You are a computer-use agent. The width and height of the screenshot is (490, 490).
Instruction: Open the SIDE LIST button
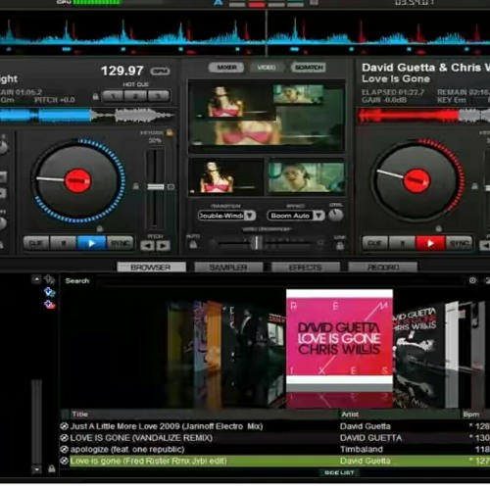pyautogui.click(x=339, y=472)
